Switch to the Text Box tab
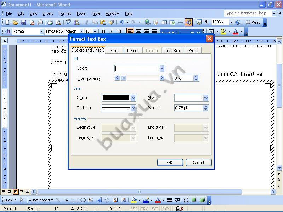 coord(173,51)
